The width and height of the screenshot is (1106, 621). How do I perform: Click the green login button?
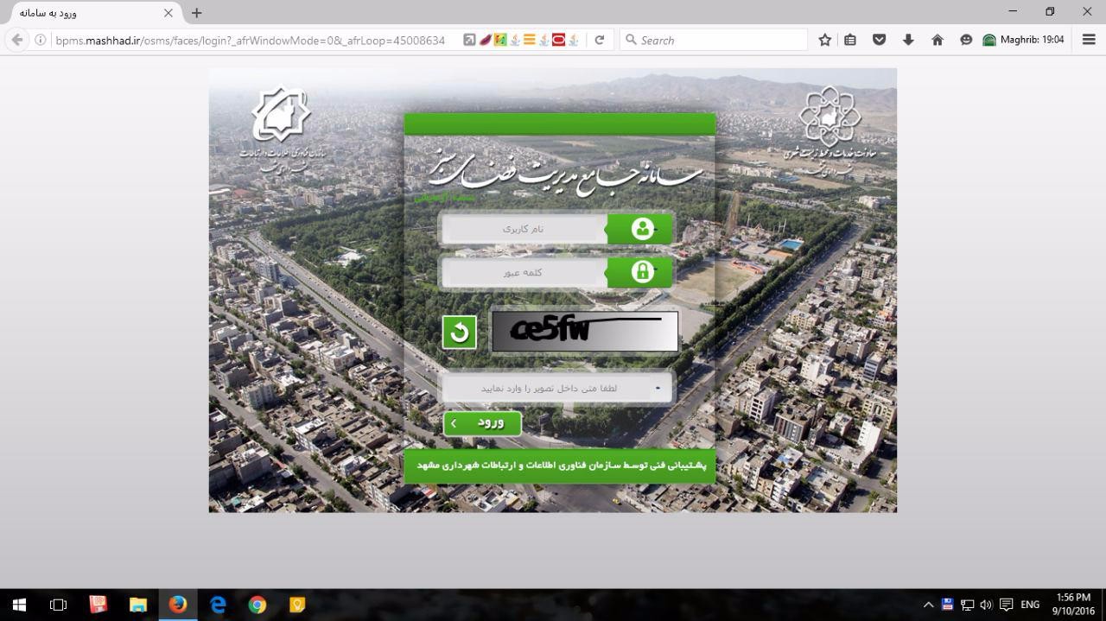tap(482, 423)
